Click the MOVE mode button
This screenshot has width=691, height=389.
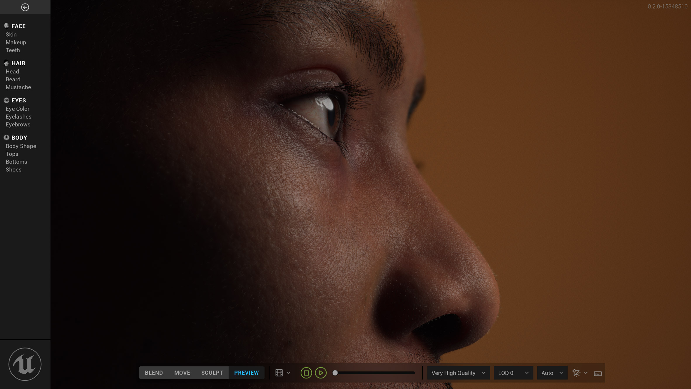pos(182,372)
